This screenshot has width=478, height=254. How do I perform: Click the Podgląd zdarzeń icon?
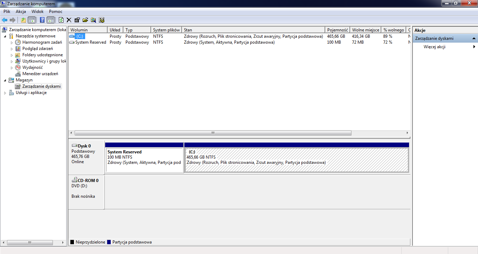coord(18,49)
